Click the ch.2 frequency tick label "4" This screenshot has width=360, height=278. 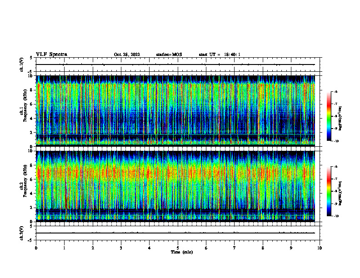(31, 194)
